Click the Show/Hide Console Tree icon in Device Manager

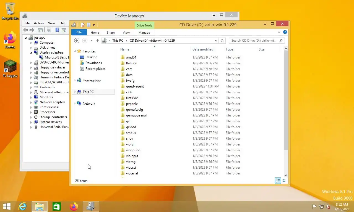[40, 30]
